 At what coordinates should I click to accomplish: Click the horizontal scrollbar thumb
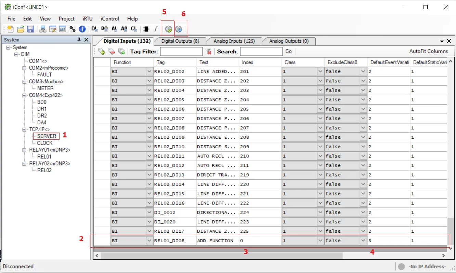pyautogui.click(x=222, y=255)
